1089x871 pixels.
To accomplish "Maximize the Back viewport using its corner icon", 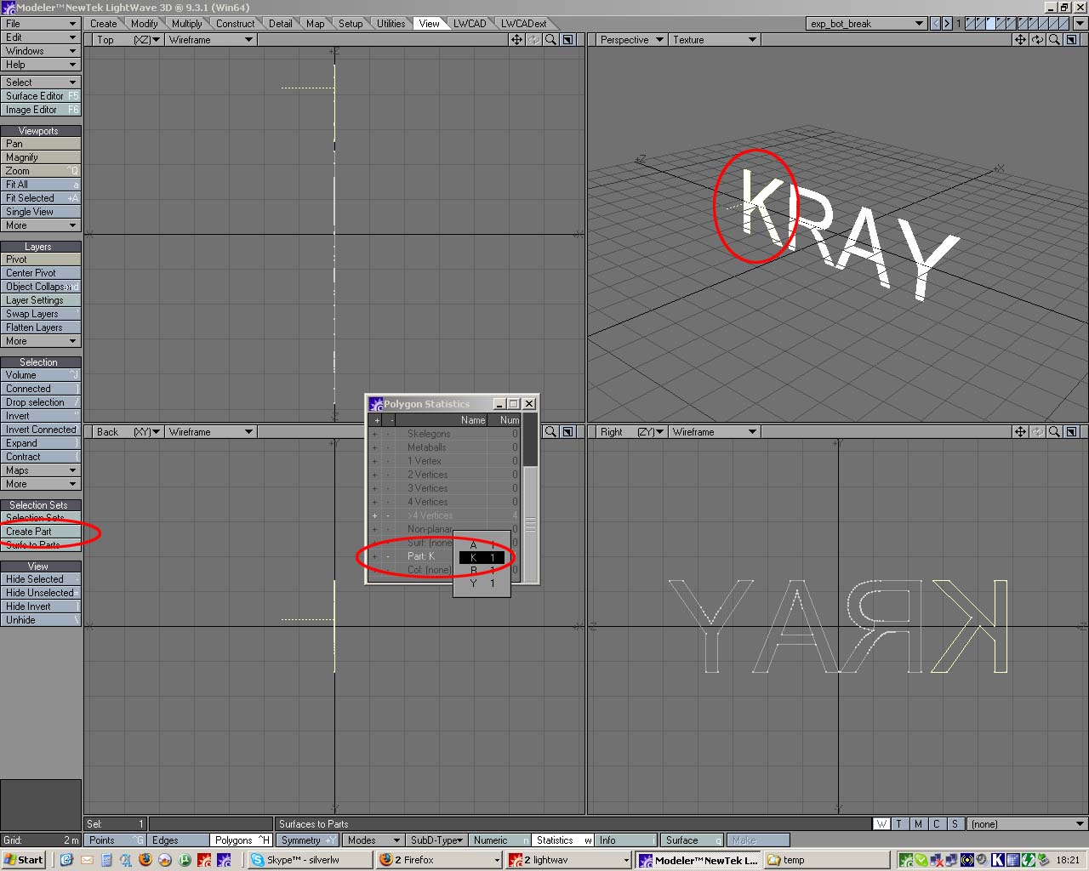I will coord(568,432).
